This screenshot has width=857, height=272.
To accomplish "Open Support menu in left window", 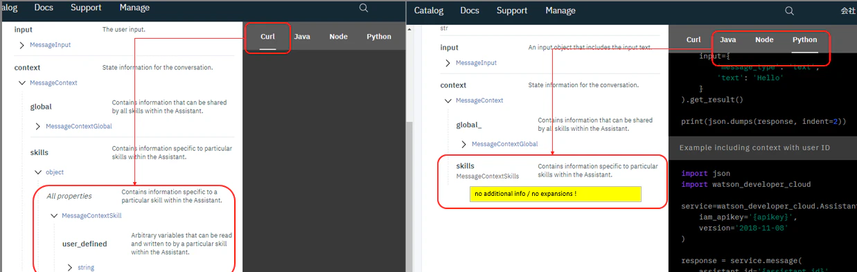I will click(85, 8).
